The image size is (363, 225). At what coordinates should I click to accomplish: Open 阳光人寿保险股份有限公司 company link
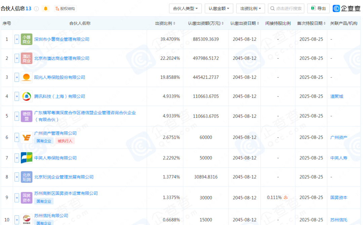[x=59, y=77]
